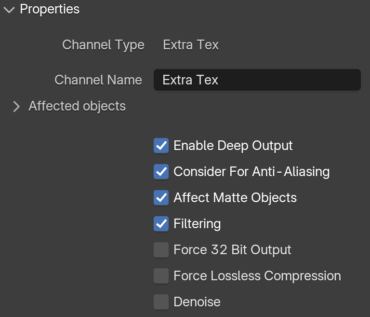
Task: Click the Channel Name label
Action: [98, 80]
